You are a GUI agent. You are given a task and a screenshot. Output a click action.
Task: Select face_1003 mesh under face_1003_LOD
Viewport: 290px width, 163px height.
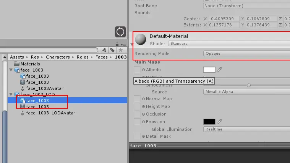click(x=37, y=107)
